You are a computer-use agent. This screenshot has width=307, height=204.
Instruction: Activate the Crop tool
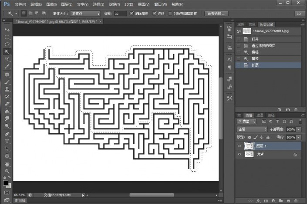tap(7, 59)
